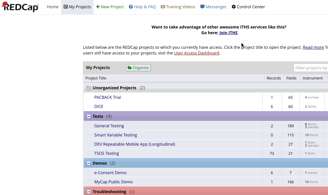The image size is (328, 195).
Task: Open the Help & FAQ page
Action: (145, 7)
